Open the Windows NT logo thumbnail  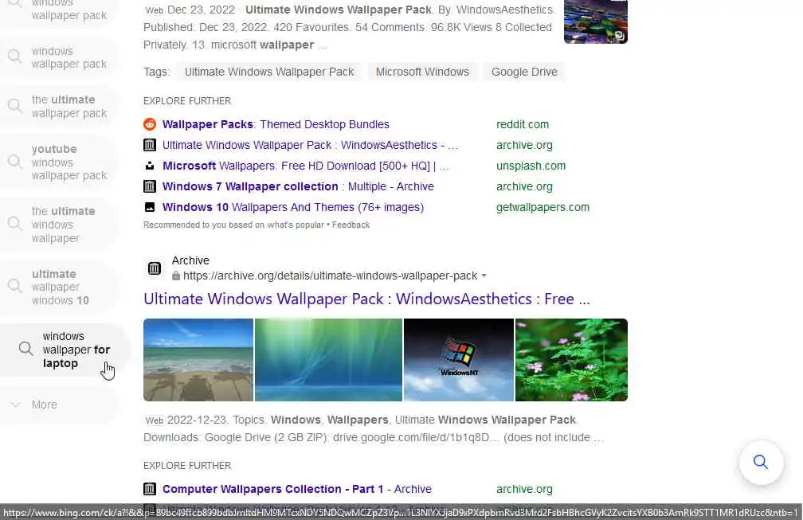click(x=459, y=360)
